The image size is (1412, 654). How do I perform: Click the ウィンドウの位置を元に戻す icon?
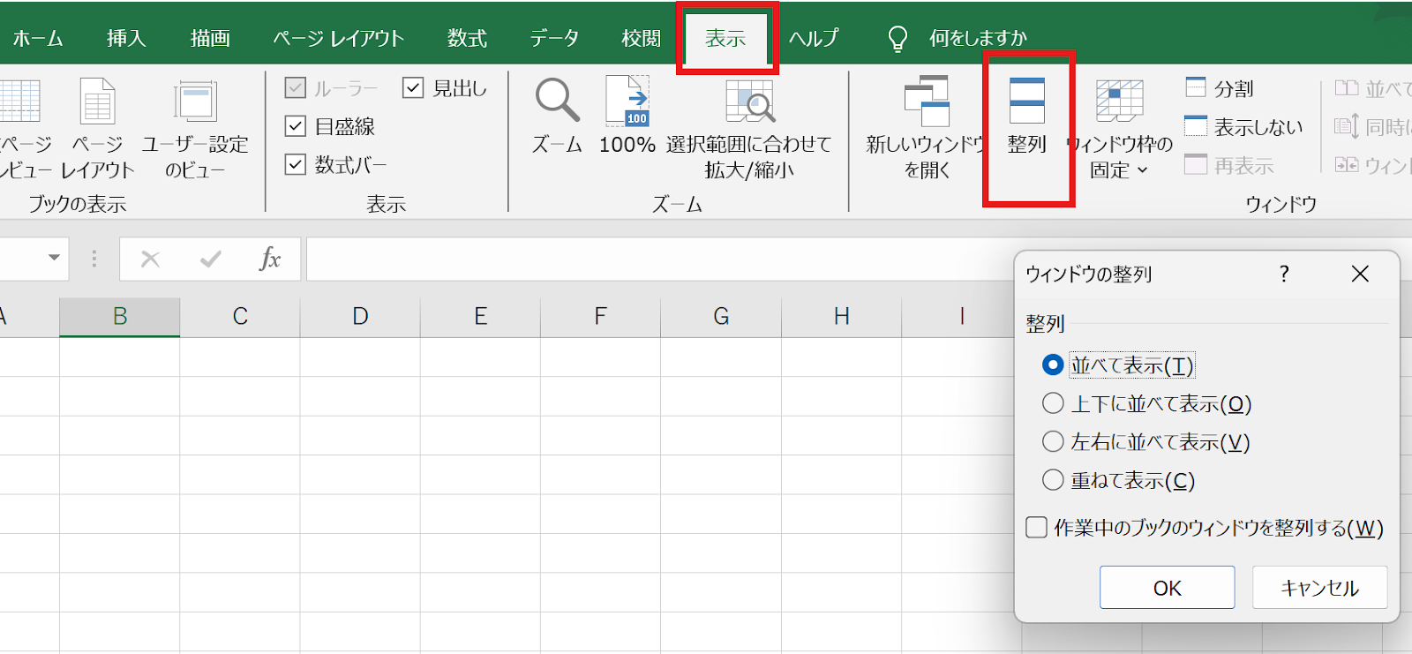pyautogui.click(x=1346, y=164)
